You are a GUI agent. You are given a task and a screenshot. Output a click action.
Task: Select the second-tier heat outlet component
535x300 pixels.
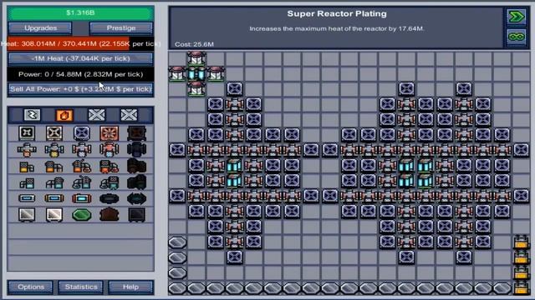(54, 183)
